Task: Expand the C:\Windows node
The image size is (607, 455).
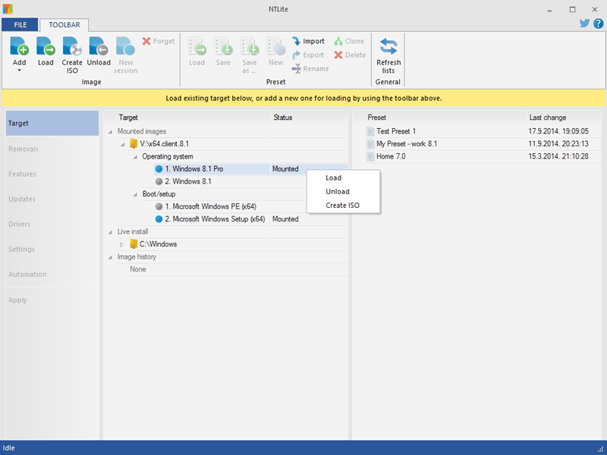Action: coord(121,244)
